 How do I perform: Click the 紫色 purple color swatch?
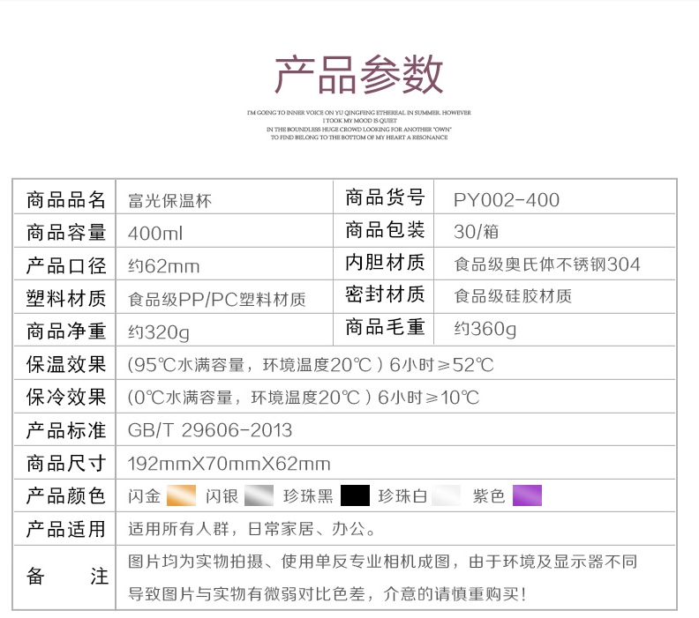(x=528, y=495)
